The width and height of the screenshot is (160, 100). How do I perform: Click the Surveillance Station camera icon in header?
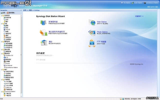(145, 3)
